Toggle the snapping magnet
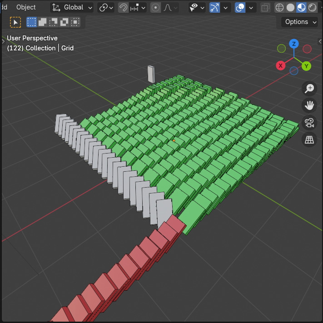 (123, 8)
